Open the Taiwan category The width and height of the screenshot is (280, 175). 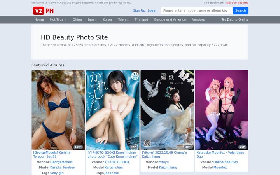123,19
